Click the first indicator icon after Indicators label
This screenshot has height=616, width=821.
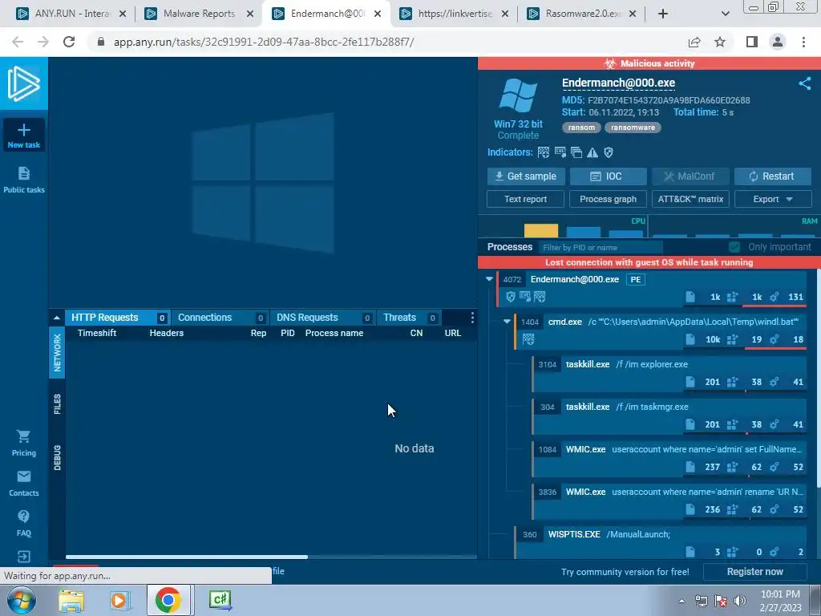click(x=544, y=152)
